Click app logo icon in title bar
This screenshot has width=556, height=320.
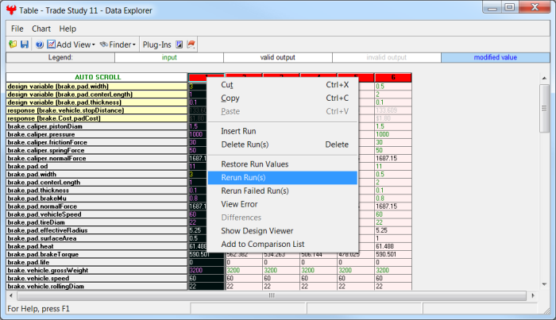[x=12, y=9]
